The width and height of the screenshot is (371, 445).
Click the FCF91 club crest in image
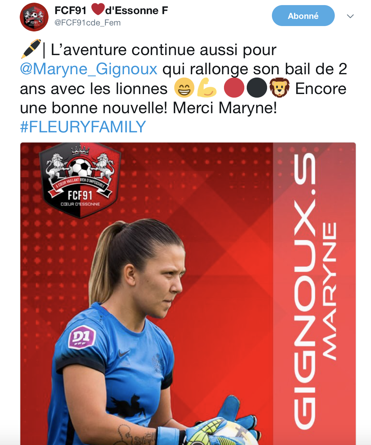click(80, 181)
